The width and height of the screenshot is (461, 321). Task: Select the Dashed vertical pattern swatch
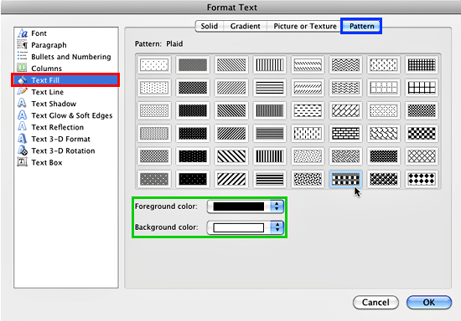[x=308, y=133]
